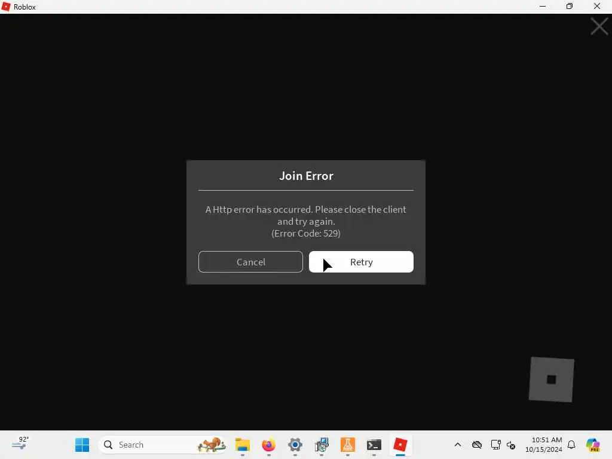Open the clock showing 10:51 AM
The image size is (612, 459).
point(544,445)
